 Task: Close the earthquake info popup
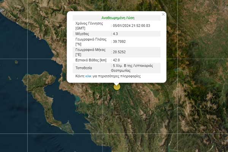pyautogui.click(x=163, y=14)
